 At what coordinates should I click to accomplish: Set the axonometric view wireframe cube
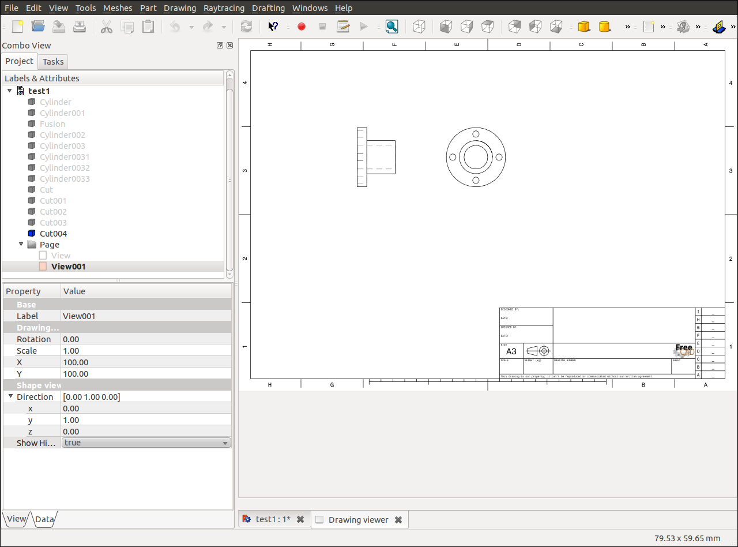[420, 27]
